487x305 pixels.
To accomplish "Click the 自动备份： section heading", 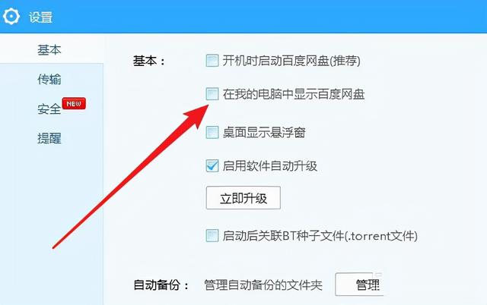I will coord(161,285).
